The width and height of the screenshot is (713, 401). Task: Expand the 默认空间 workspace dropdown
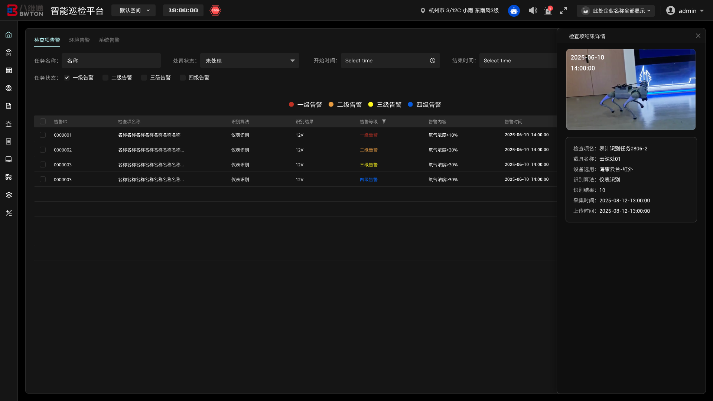[x=133, y=10]
